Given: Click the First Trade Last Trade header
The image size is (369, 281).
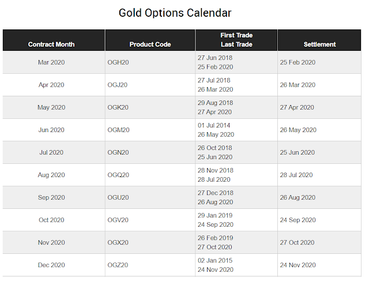Looking at the screenshot, I should (236, 40).
